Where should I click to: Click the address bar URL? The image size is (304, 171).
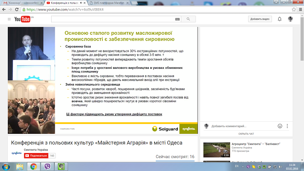[65, 9]
